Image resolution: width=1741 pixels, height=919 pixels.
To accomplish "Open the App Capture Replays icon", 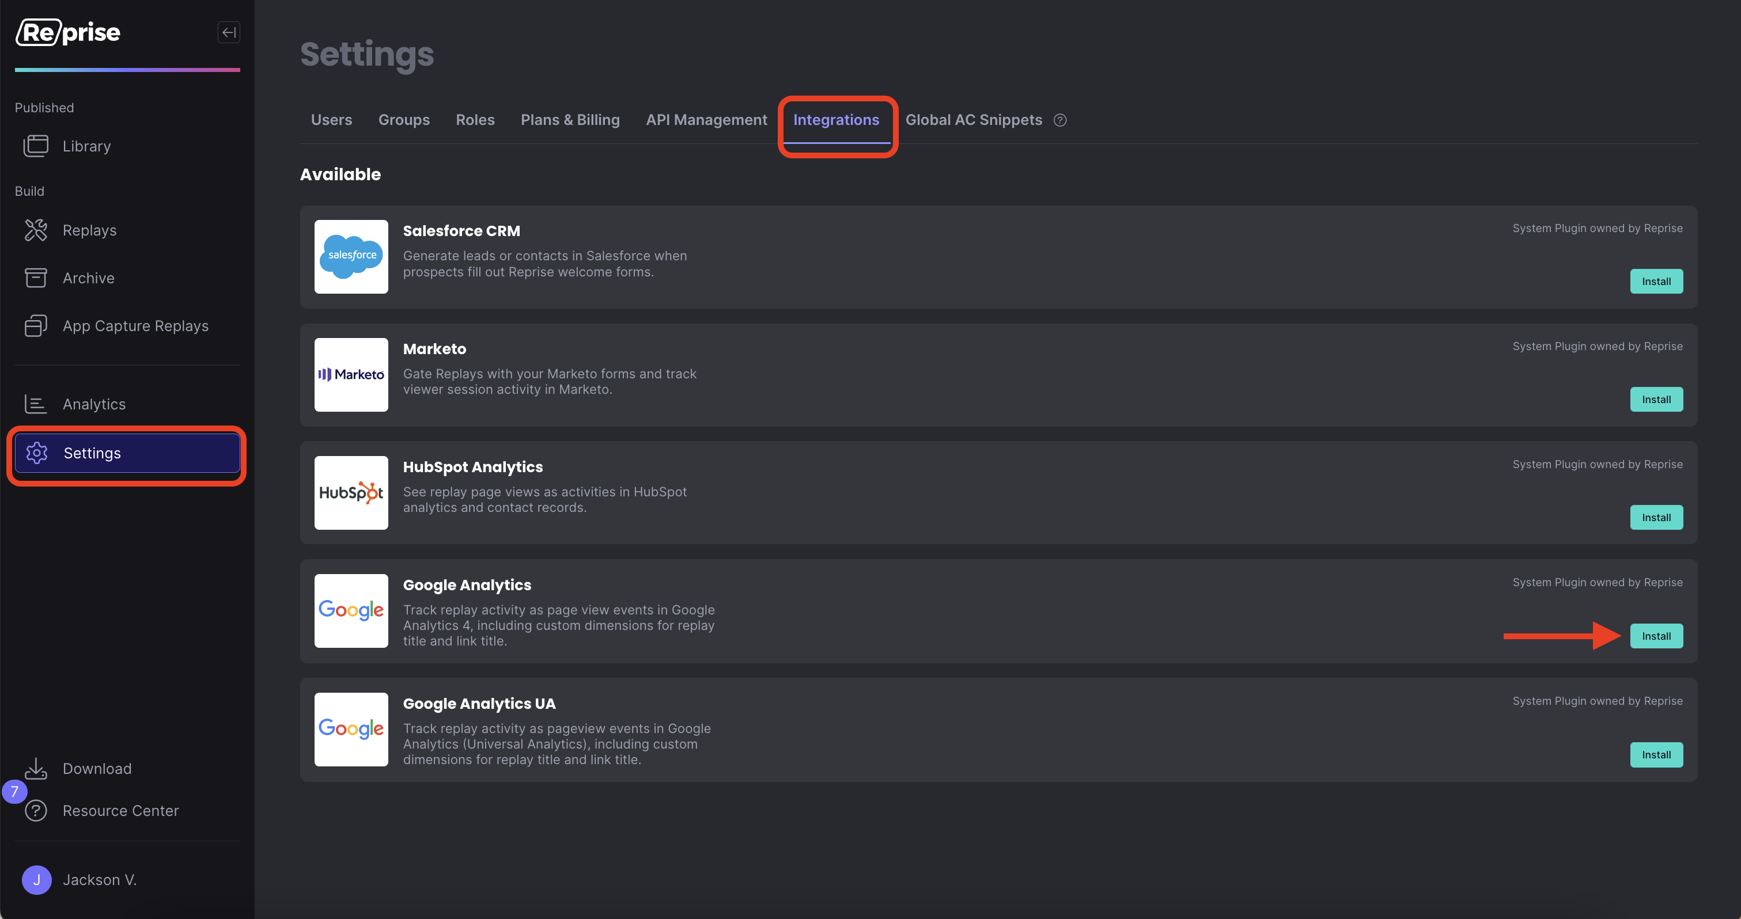I will coord(36,326).
